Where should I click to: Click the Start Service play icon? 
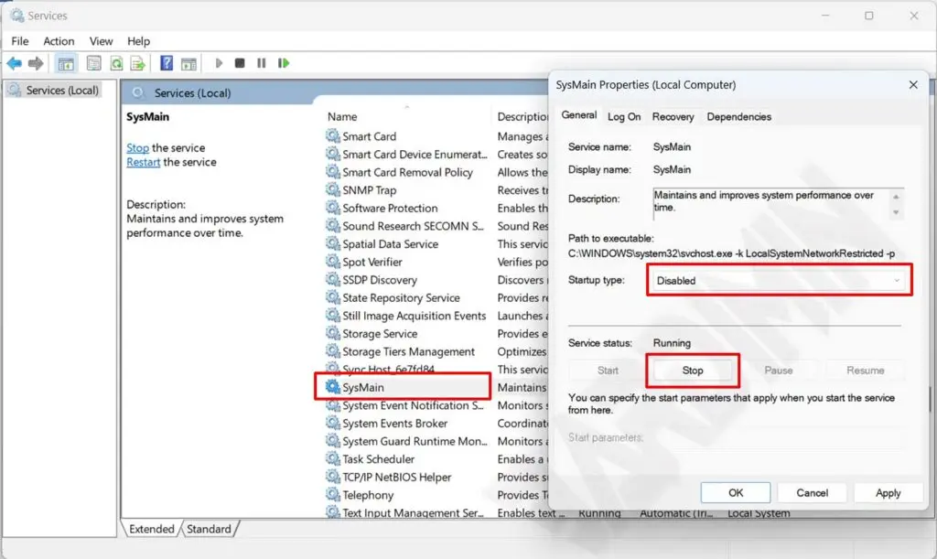click(x=219, y=63)
